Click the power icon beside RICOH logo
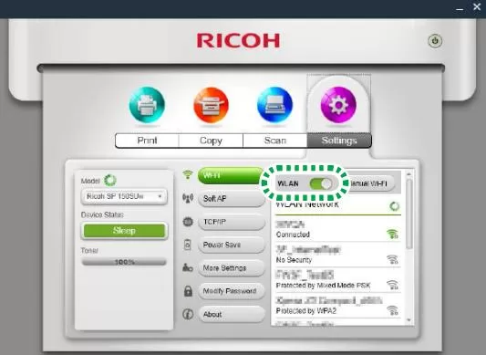 pyautogui.click(x=435, y=41)
